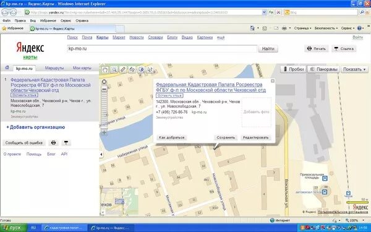The width and height of the screenshot is (371, 232).
Task: Click the Добавить фото placeholder
Action: [257, 112]
